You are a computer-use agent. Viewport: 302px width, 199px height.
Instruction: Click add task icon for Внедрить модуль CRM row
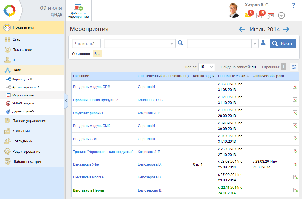[x=295, y=87]
